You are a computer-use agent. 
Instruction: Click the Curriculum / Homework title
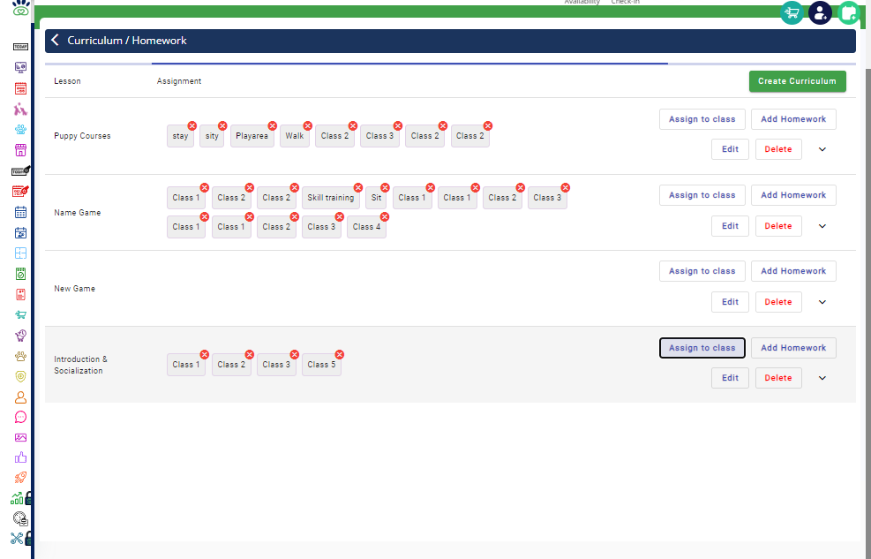click(x=127, y=41)
